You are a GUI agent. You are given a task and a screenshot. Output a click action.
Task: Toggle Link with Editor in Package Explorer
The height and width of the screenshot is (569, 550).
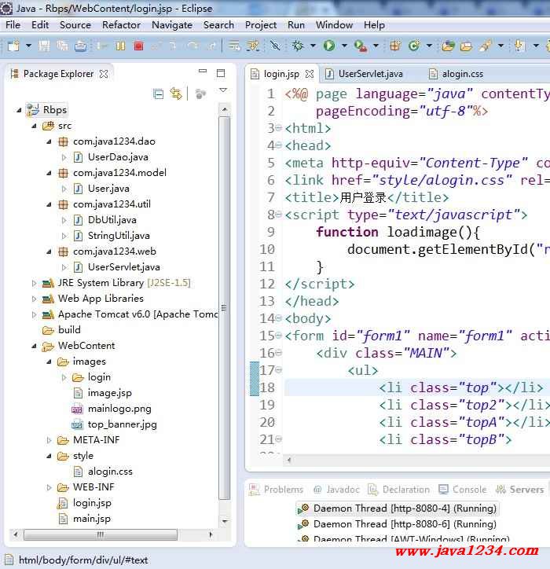click(x=176, y=94)
